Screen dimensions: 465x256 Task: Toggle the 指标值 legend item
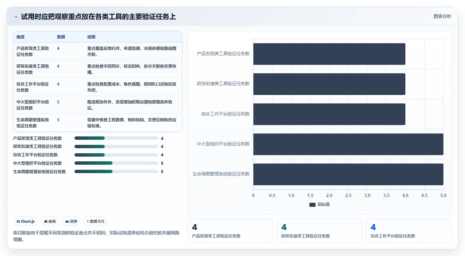pos(319,204)
